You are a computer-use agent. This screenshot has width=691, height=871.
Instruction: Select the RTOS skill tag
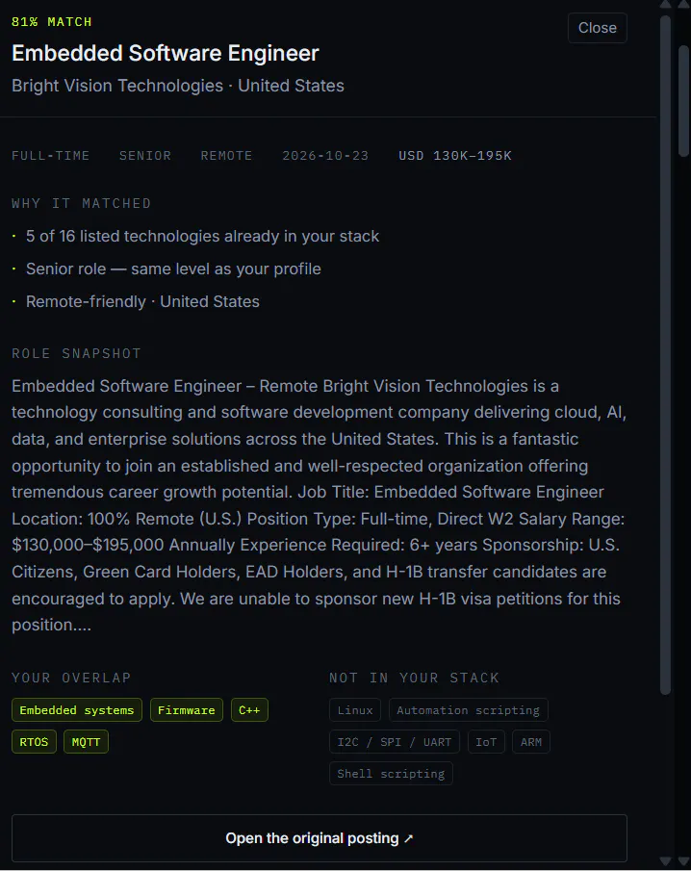[x=34, y=742]
